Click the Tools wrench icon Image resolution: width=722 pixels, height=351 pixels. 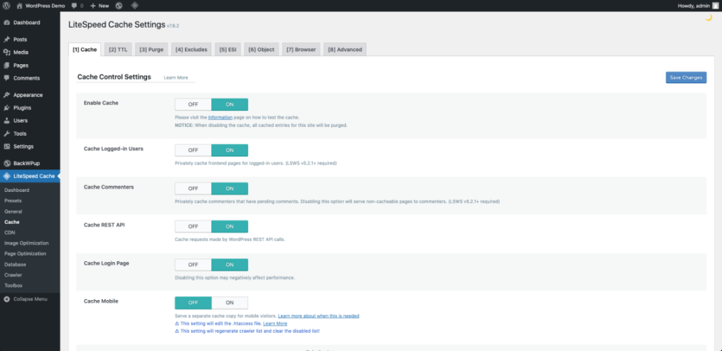tap(7, 134)
